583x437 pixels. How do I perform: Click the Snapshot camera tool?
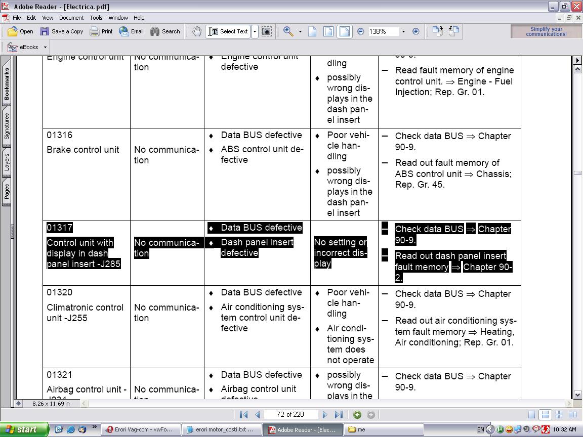tap(267, 31)
